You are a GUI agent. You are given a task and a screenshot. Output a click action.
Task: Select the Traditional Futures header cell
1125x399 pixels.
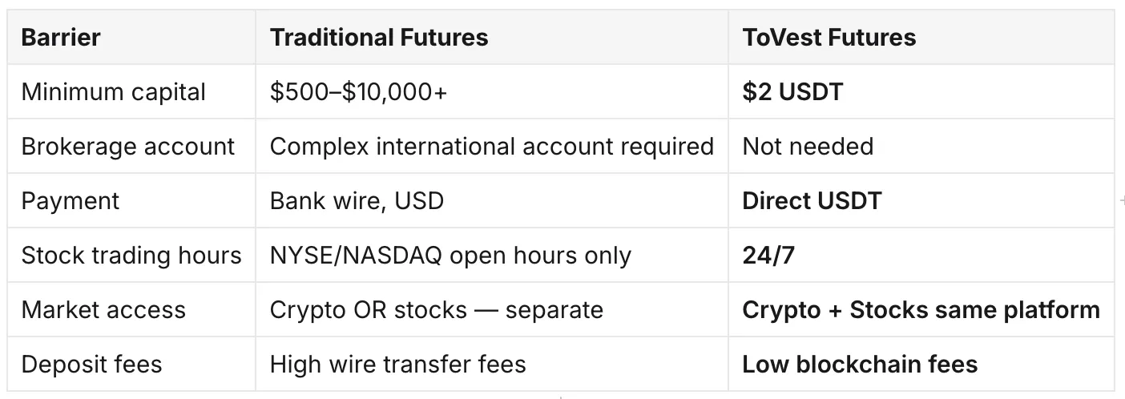379,38
